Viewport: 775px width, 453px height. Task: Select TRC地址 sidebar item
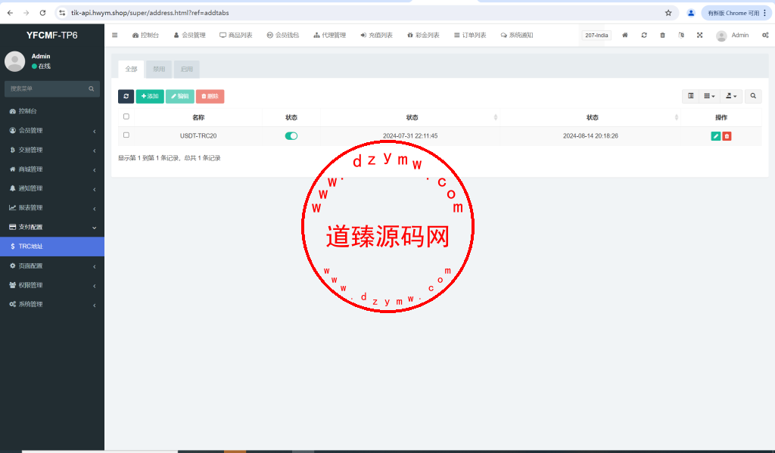52,246
